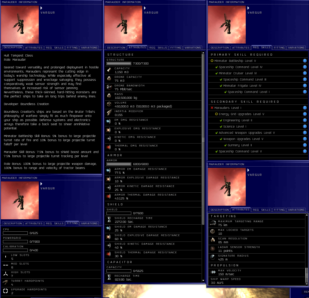309x298 pixels.
Task: Click the Structure 7300/7300 bar
Action: point(119,64)
